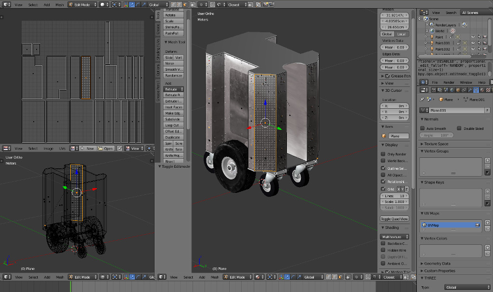Click the Object Data properties tab icon
Screen dimensions: 493x292
476,90
